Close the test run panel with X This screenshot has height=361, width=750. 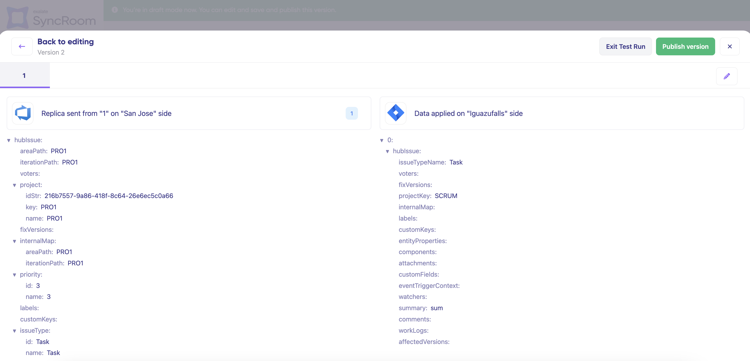pos(729,47)
